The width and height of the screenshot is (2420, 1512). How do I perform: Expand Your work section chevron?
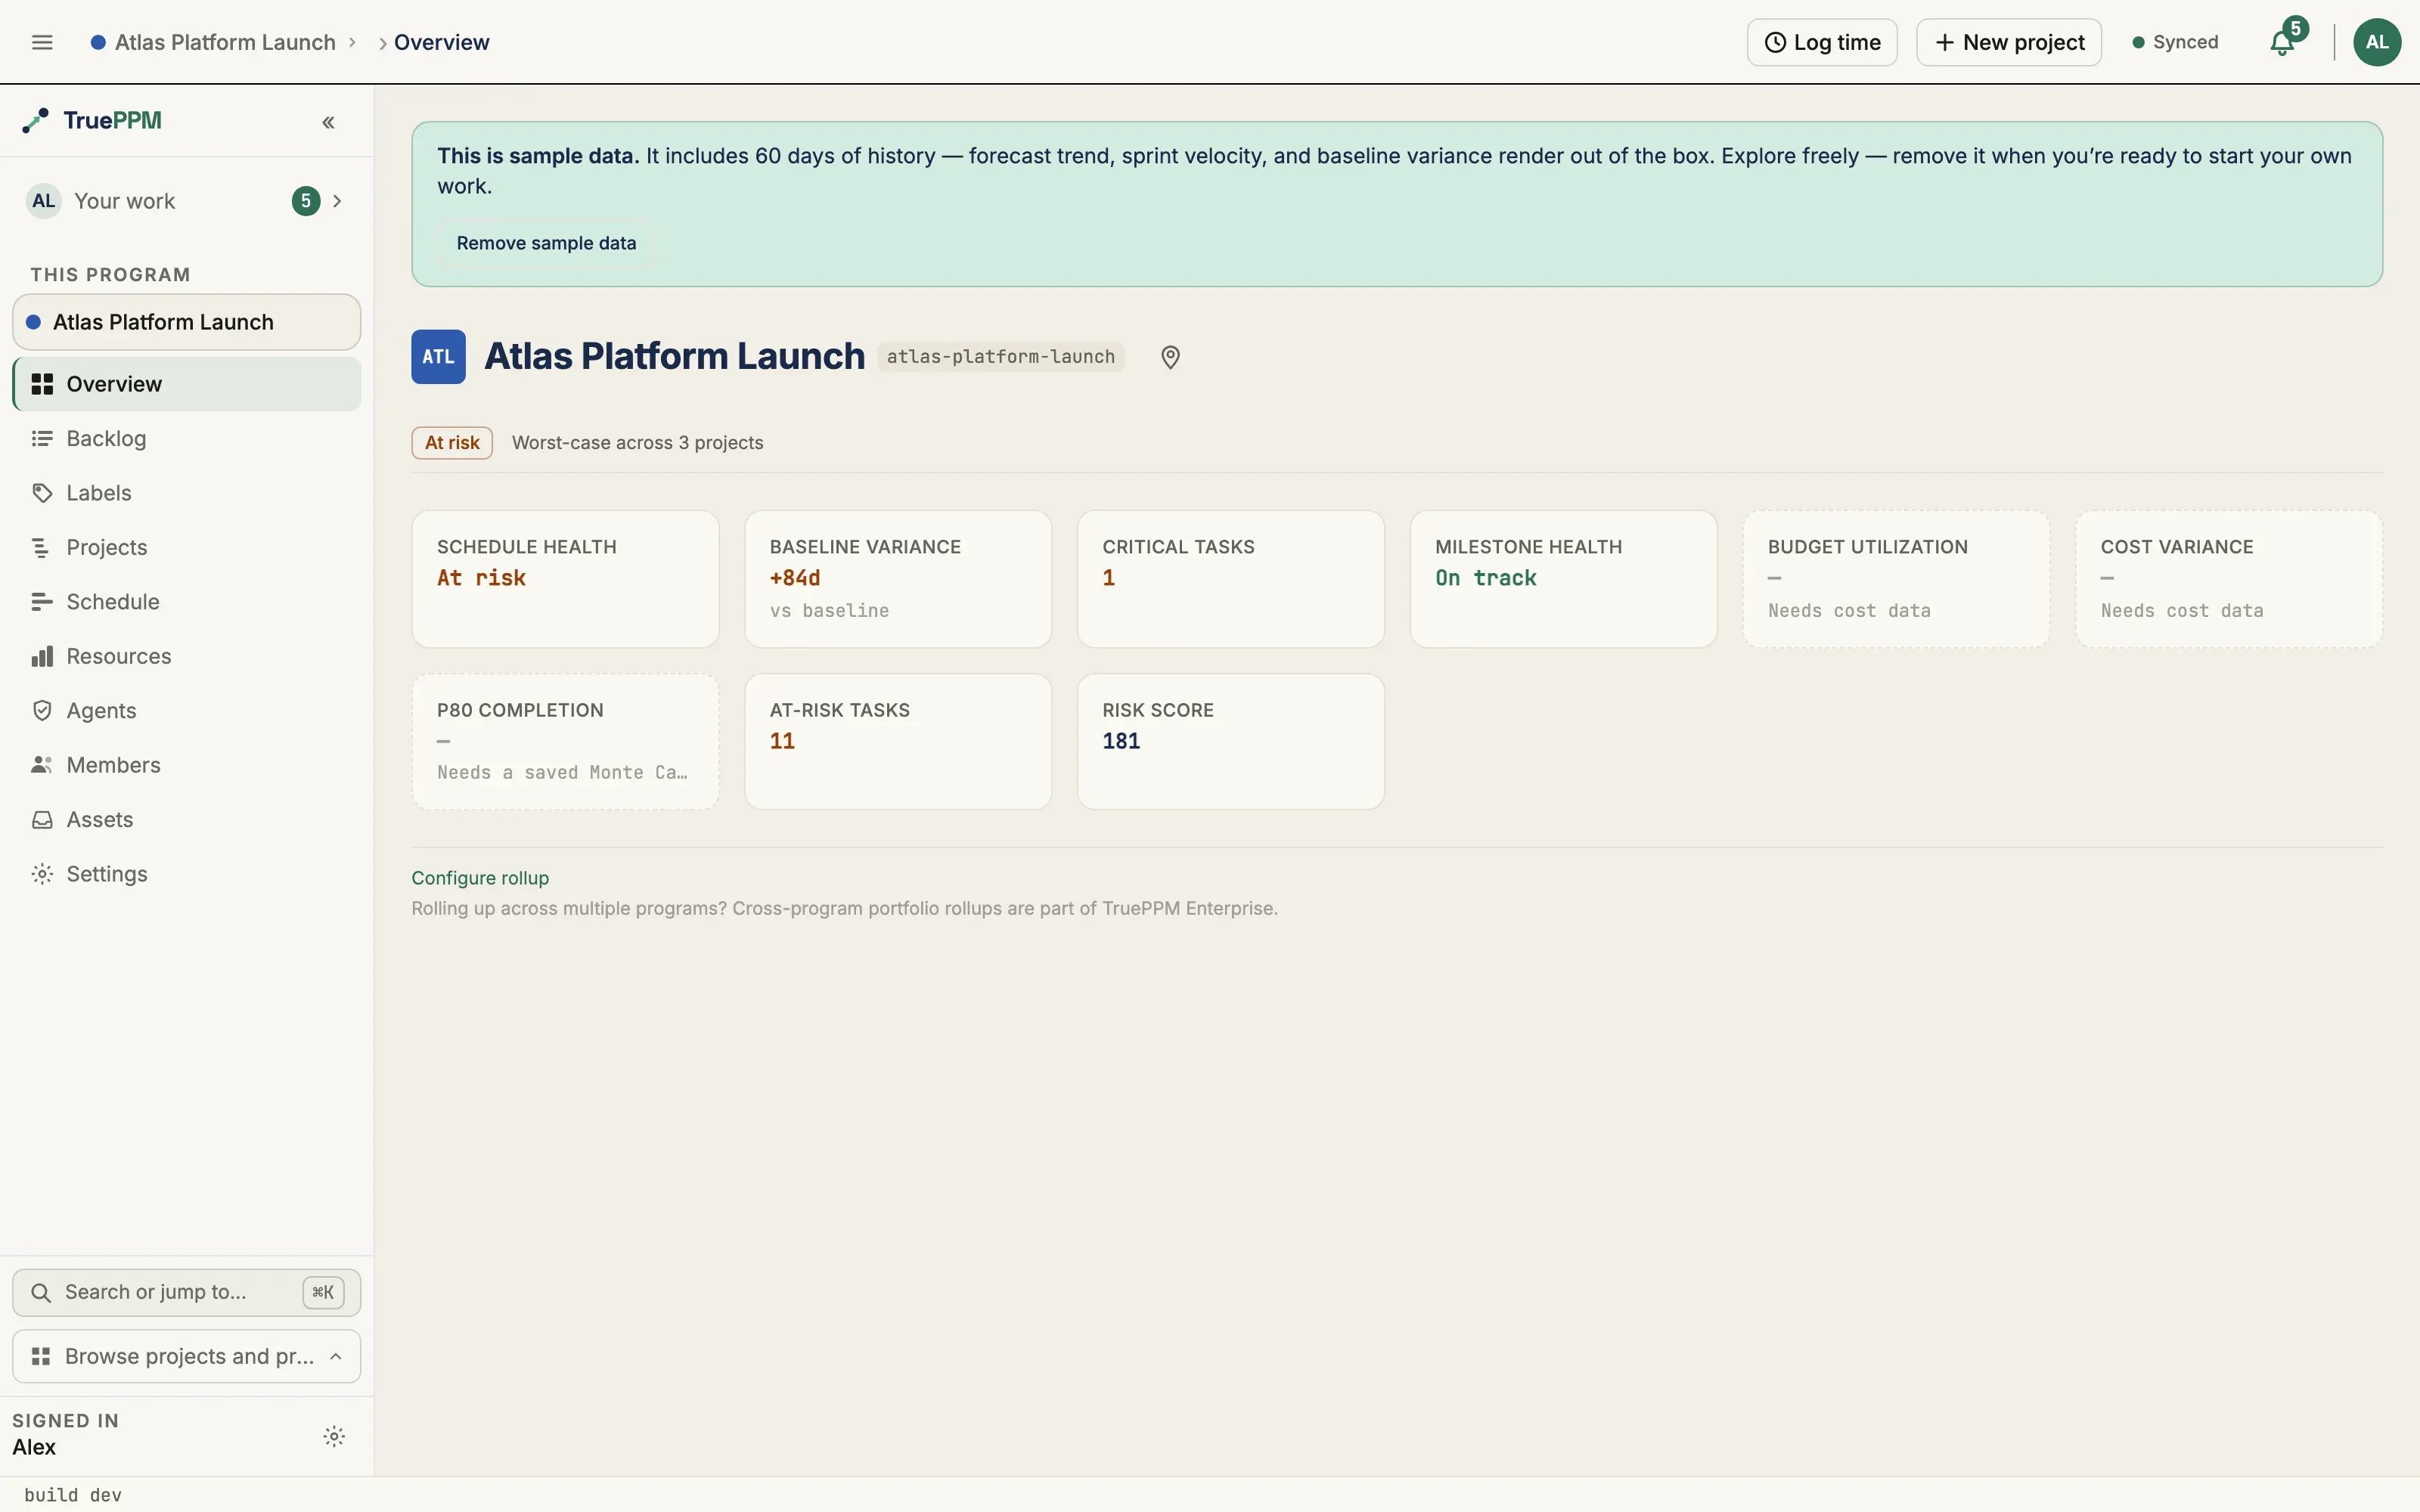point(337,201)
